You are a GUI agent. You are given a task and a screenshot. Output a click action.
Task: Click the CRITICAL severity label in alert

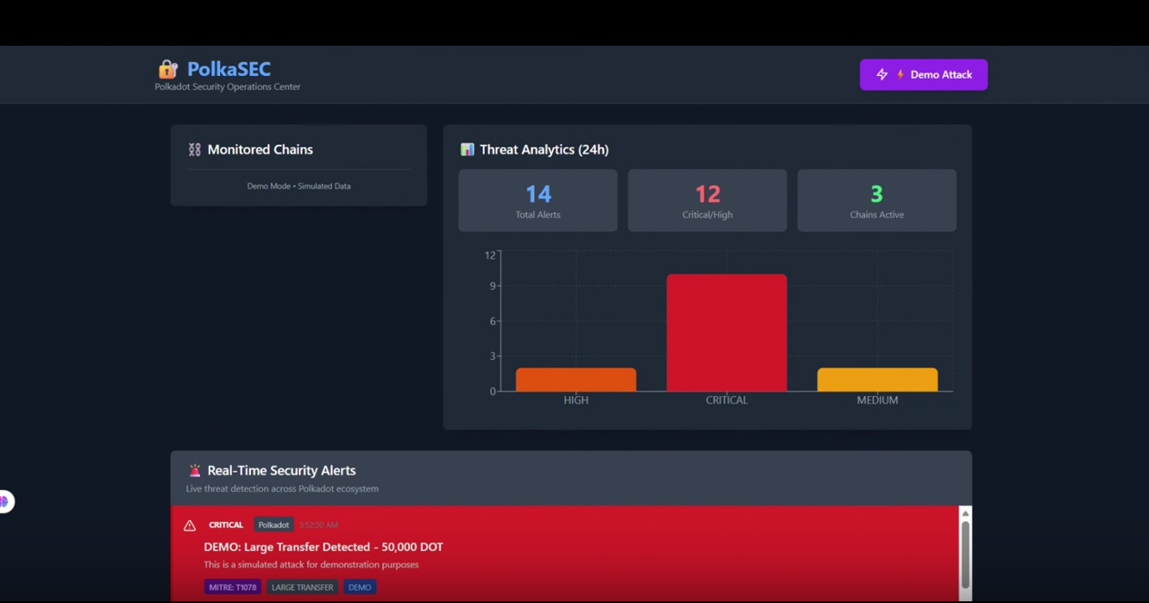226,525
